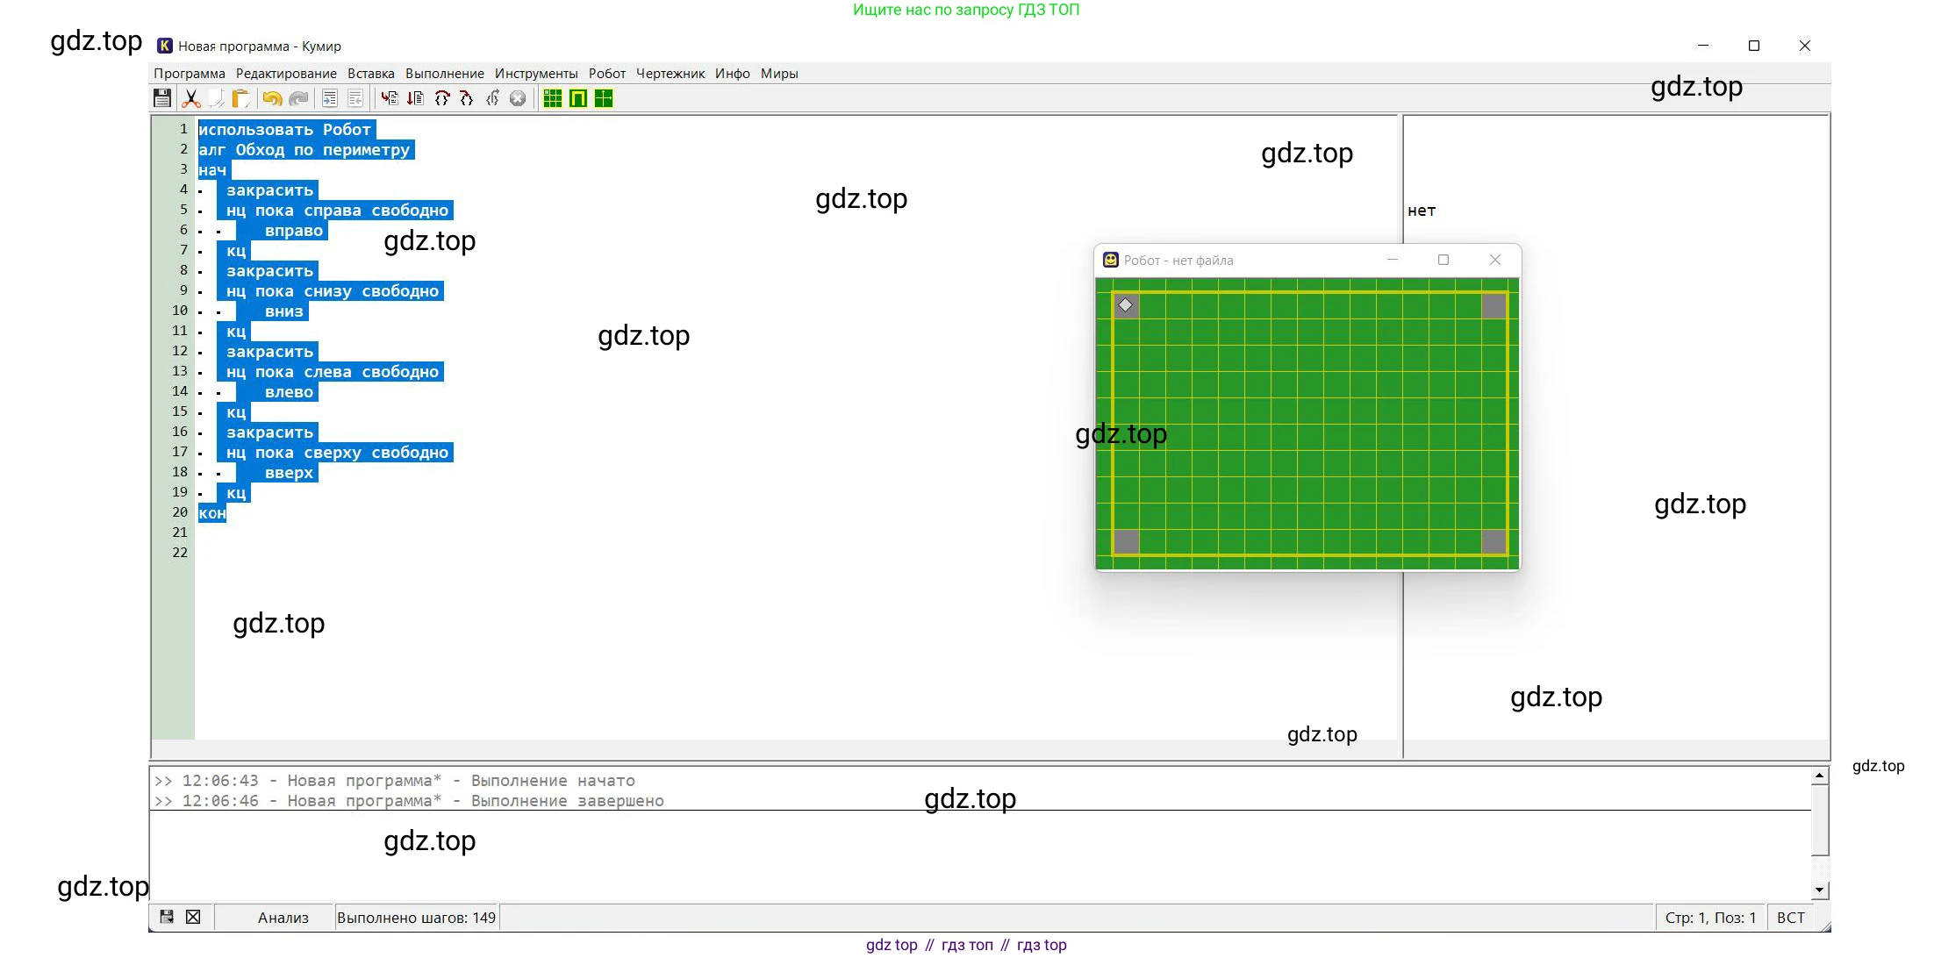Open the Выполнение menu
1934x958 pixels.
(x=445, y=74)
